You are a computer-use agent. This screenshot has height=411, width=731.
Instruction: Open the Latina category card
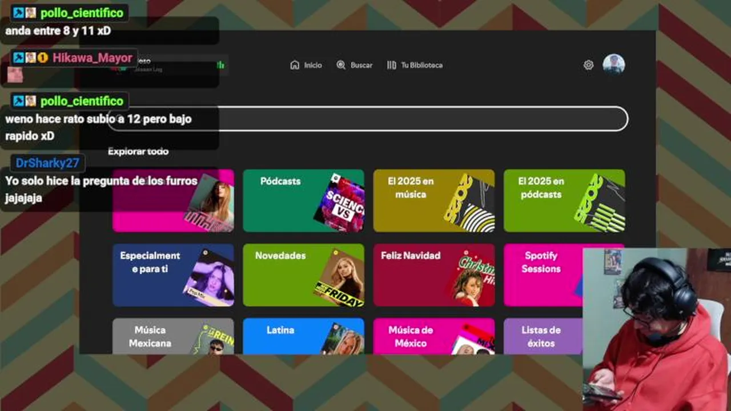303,336
